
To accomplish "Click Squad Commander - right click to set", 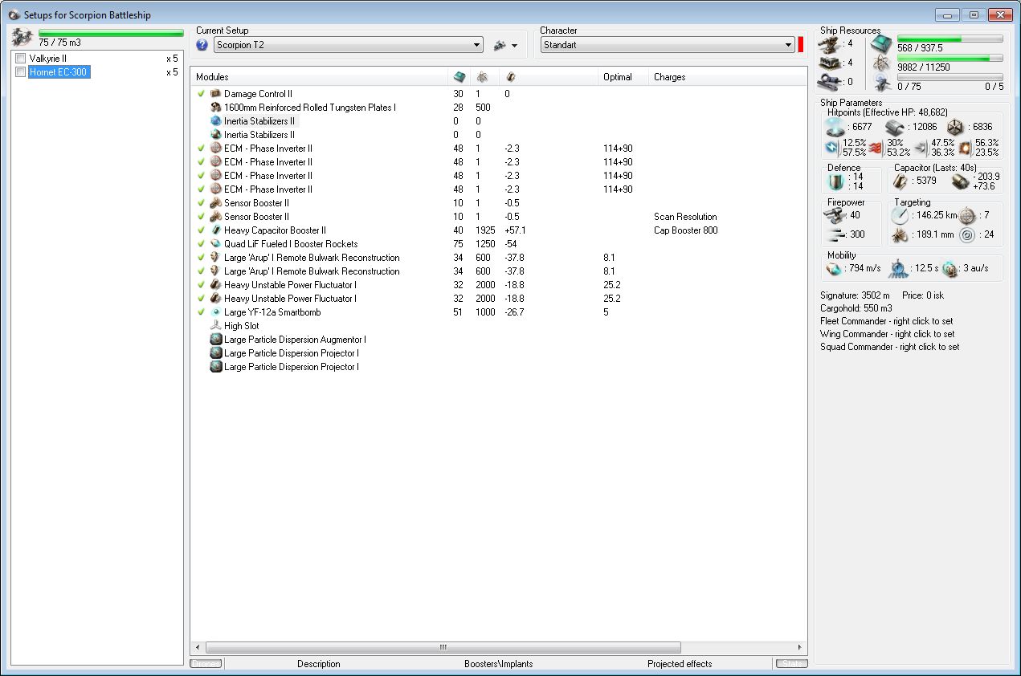I will pyautogui.click(x=889, y=347).
